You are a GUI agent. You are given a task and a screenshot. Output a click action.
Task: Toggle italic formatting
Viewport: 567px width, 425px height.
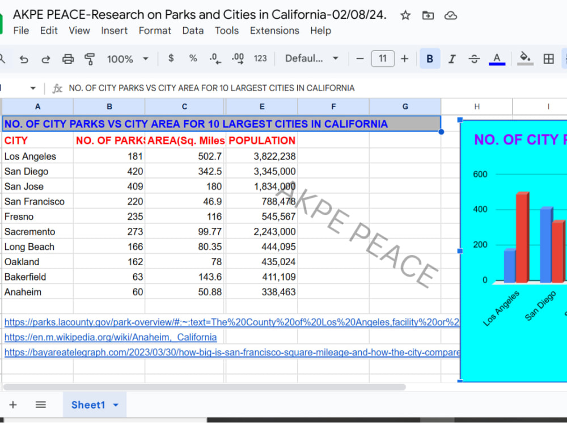click(452, 59)
